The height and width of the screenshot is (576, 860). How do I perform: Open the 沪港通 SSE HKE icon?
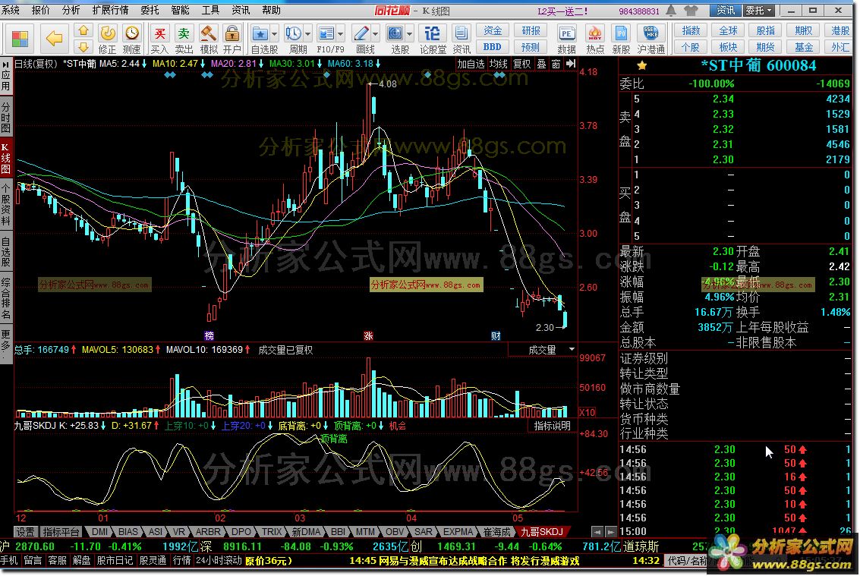click(651, 33)
